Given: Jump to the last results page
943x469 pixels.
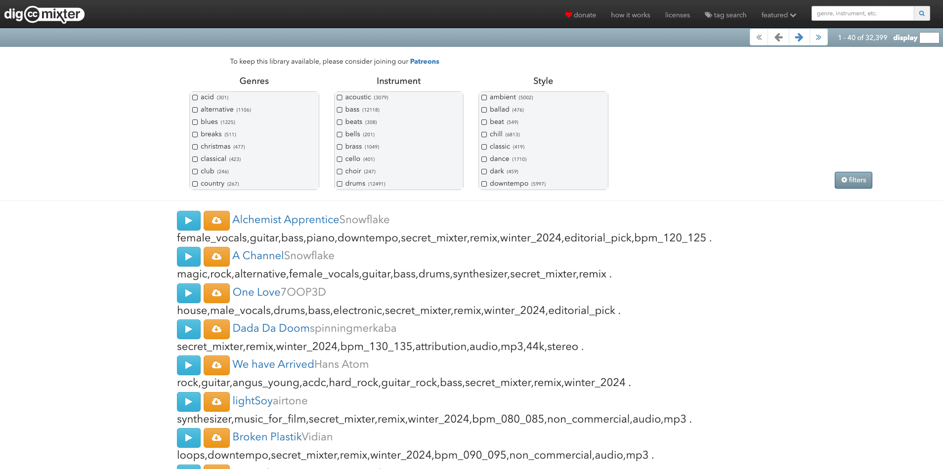Looking at the screenshot, I should click(x=818, y=38).
